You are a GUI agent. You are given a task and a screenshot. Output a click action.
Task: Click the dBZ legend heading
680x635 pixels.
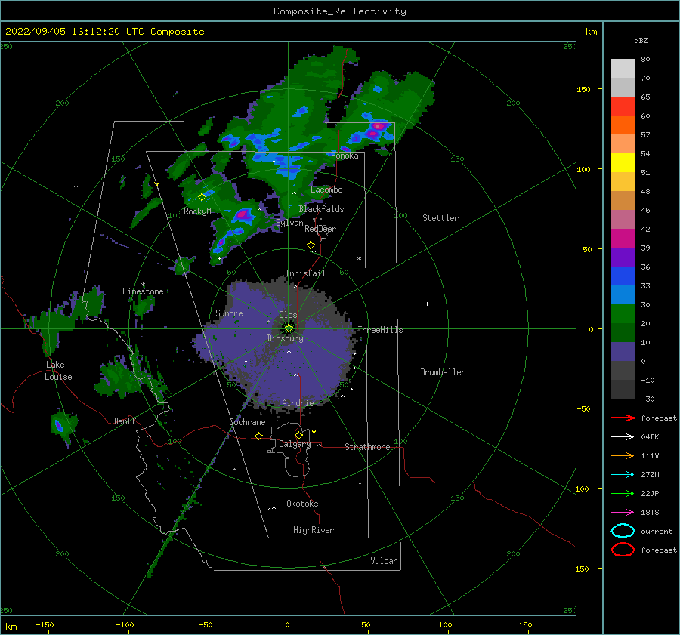(x=641, y=40)
